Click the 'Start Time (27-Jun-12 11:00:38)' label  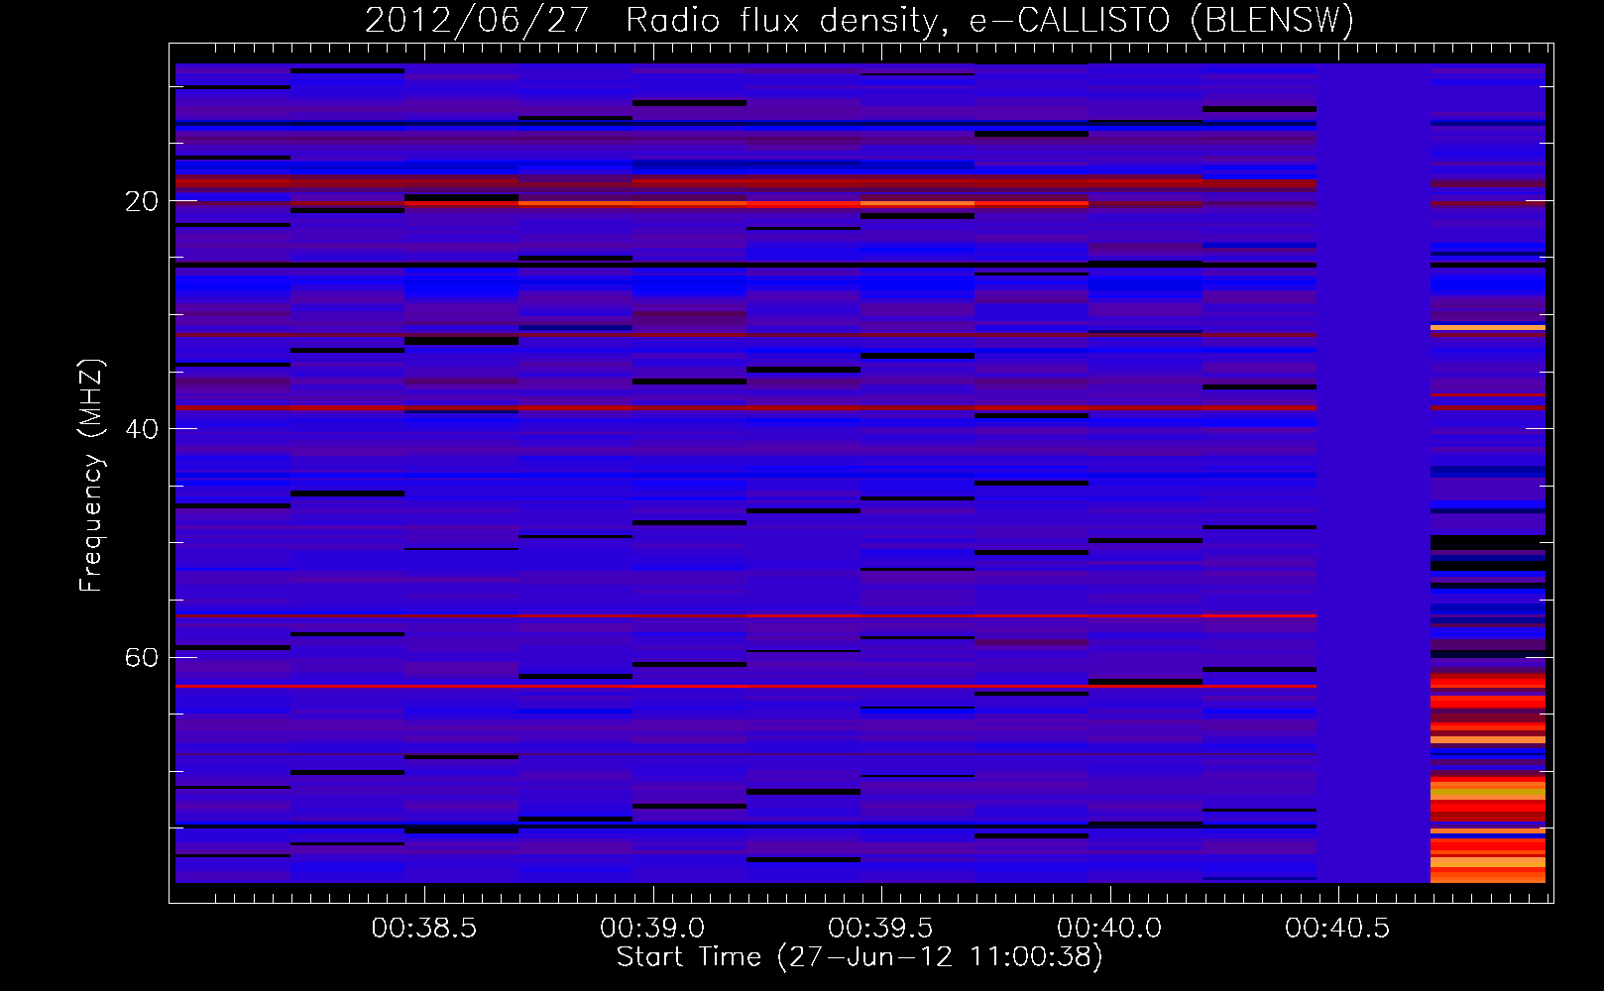click(x=859, y=957)
